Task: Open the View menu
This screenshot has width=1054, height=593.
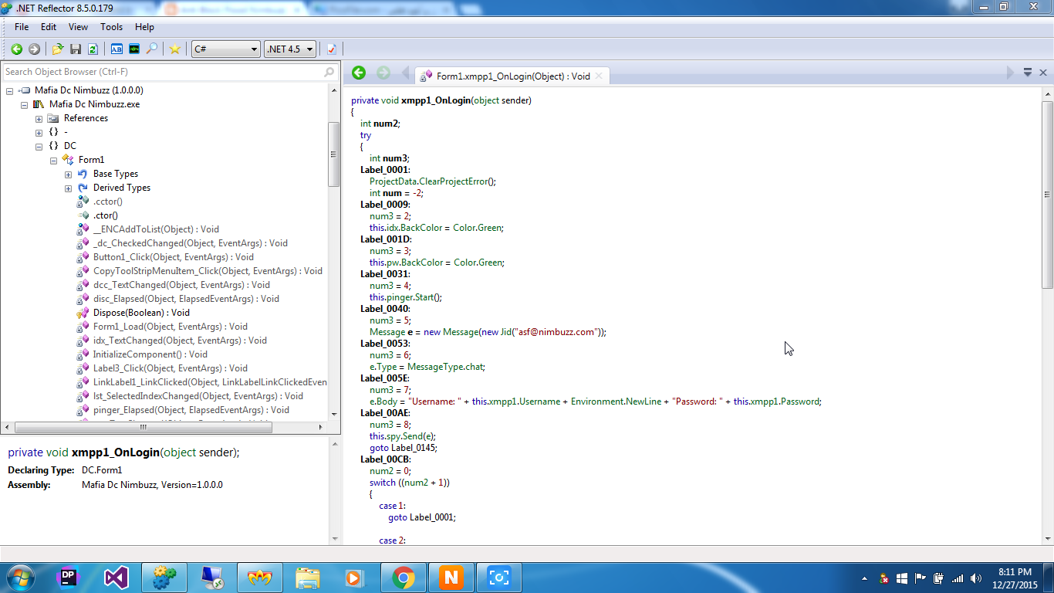Action: pos(78,27)
